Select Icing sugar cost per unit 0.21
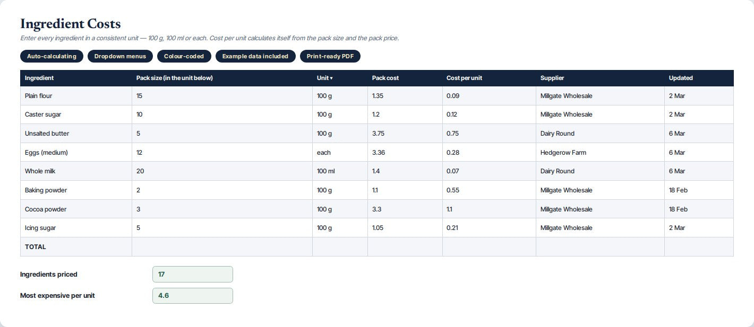 489,228
